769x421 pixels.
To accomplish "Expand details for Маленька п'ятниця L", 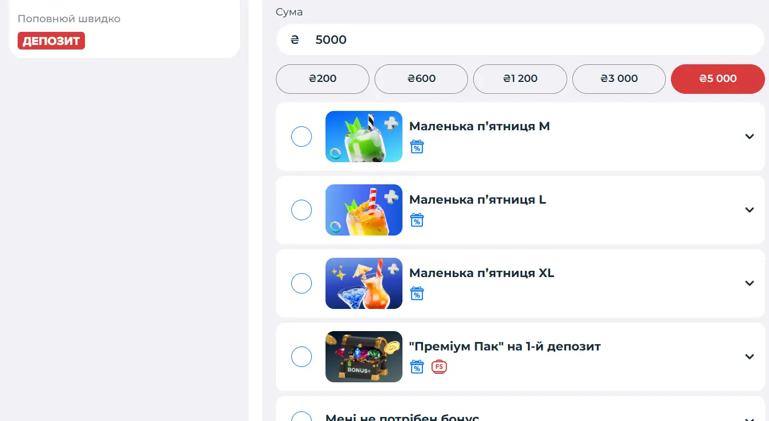I will pyautogui.click(x=750, y=210).
